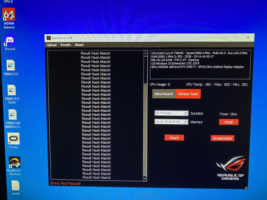Close the RealBench window
The width and height of the screenshot is (267, 200).
click(x=248, y=37)
